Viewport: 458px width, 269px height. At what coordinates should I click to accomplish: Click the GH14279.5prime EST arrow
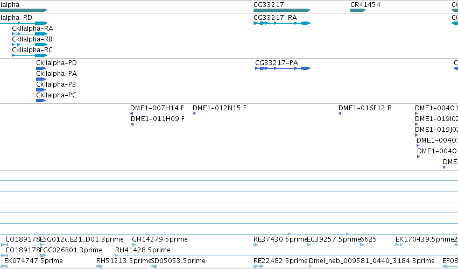point(134,245)
